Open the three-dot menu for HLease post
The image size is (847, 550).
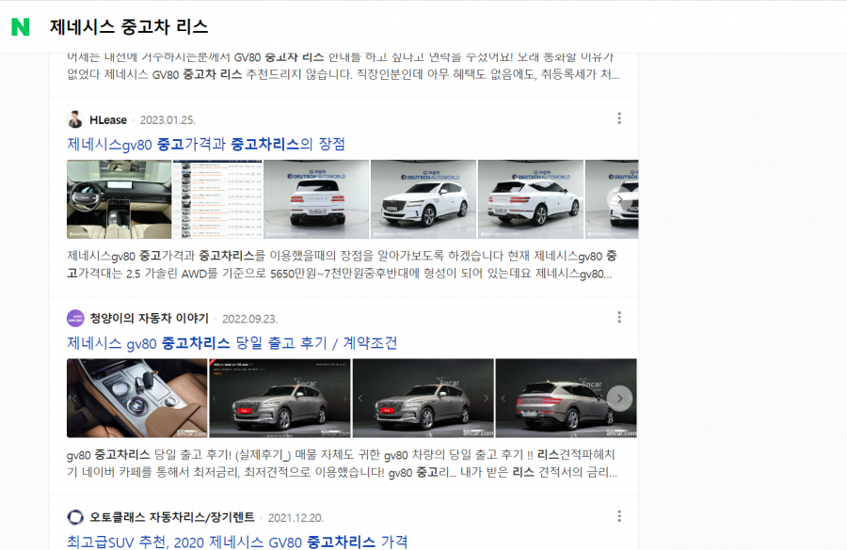619,118
